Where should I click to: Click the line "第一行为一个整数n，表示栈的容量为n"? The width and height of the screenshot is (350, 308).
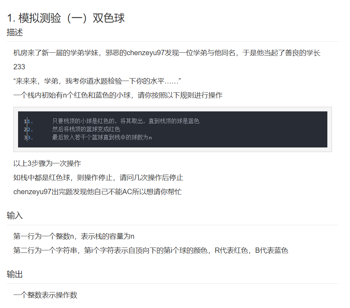[74, 236]
